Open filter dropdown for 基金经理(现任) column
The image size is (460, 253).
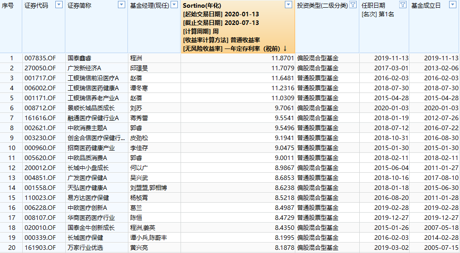click(174, 5)
